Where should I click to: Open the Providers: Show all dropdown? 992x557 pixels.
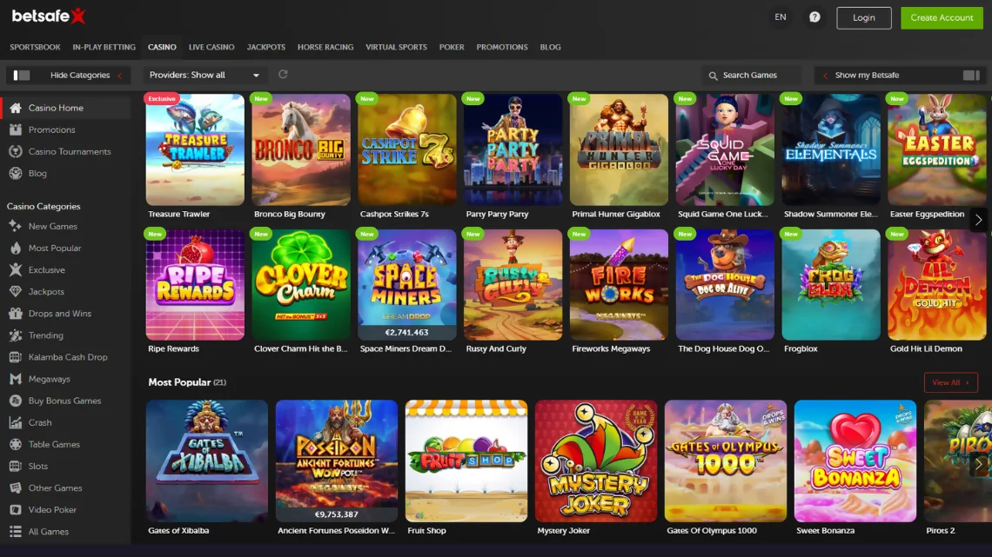204,75
